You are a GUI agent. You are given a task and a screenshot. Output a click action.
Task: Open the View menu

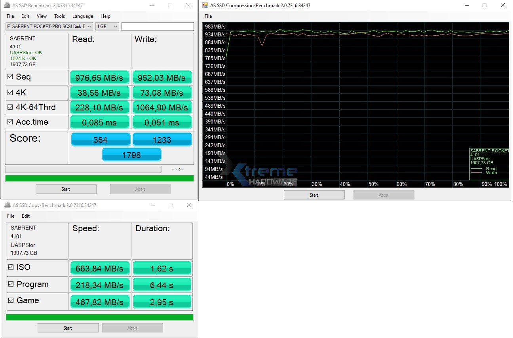pyautogui.click(x=42, y=16)
